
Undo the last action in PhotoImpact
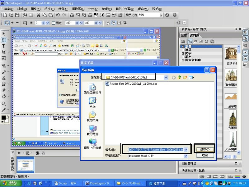pyautogui.click(x=58, y=15)
